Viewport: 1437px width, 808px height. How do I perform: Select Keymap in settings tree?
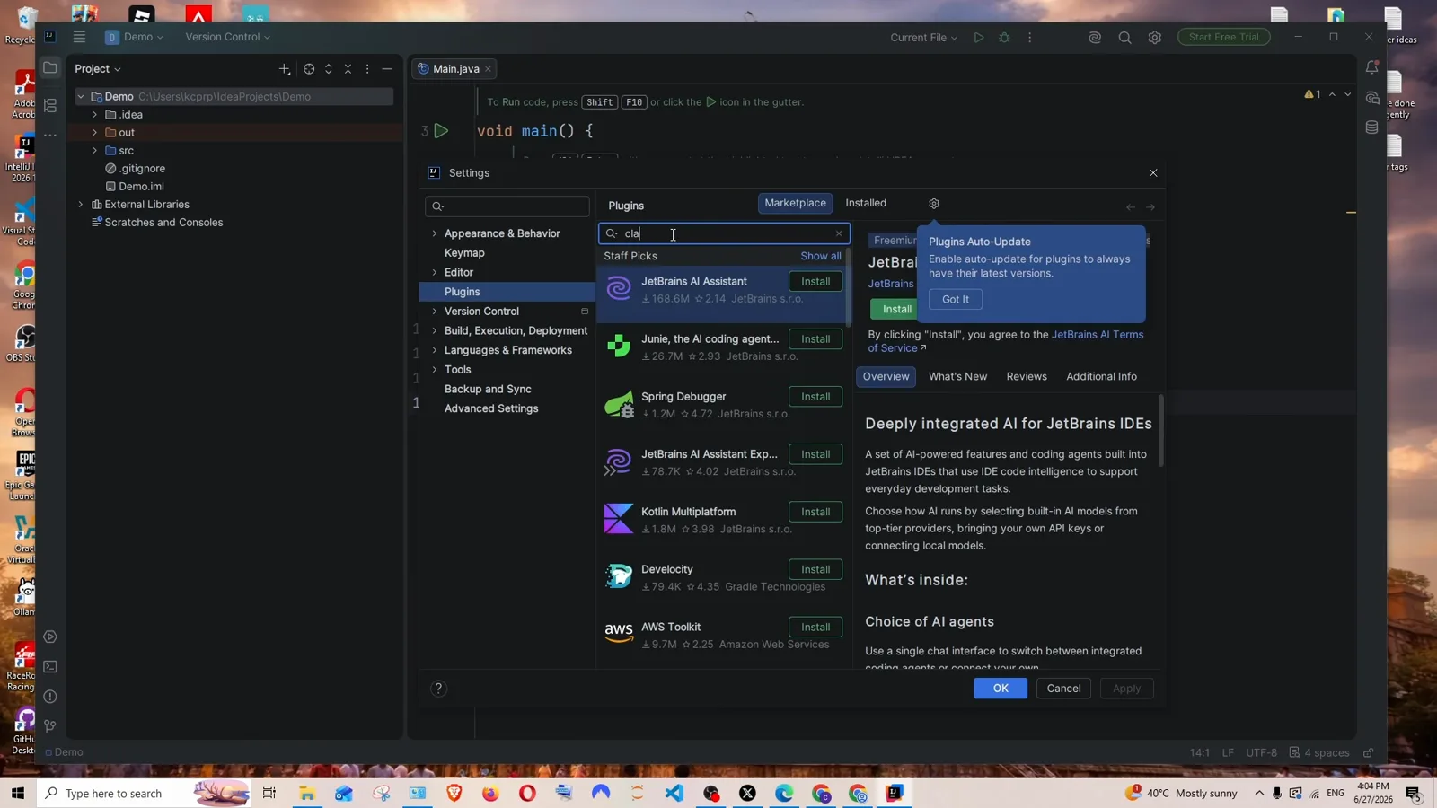[x=464, y=253]
